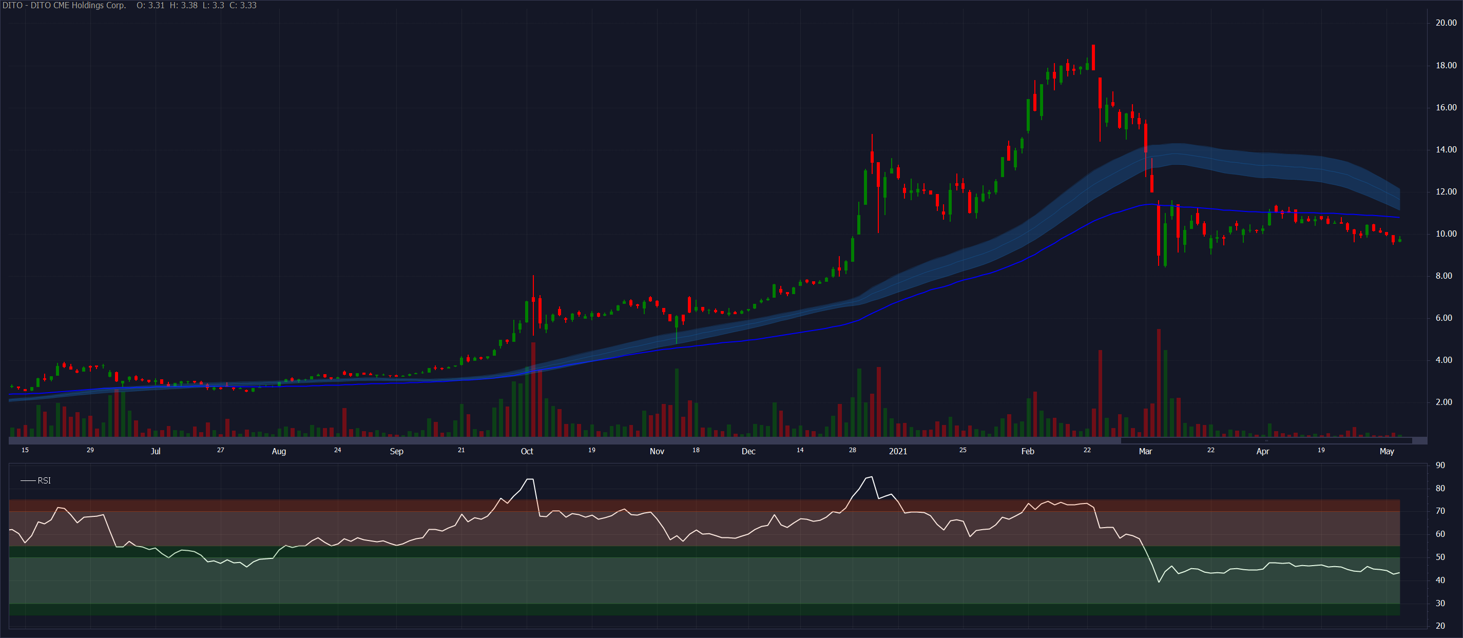The width and height of the screenshot is (1463, 638).
Task: Select the 2021 label on time axis
Action: click(x=897, y=451)
